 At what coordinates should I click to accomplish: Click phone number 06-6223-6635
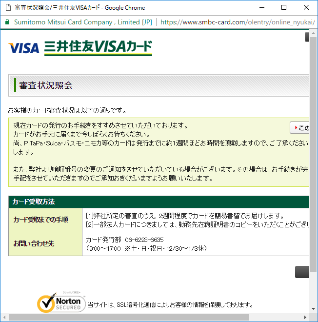tap(144, 240)
